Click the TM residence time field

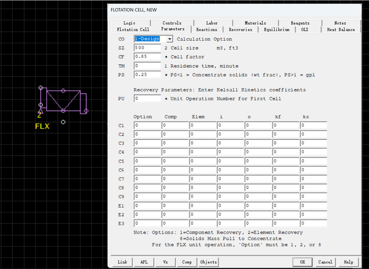(x=147, y=66)
